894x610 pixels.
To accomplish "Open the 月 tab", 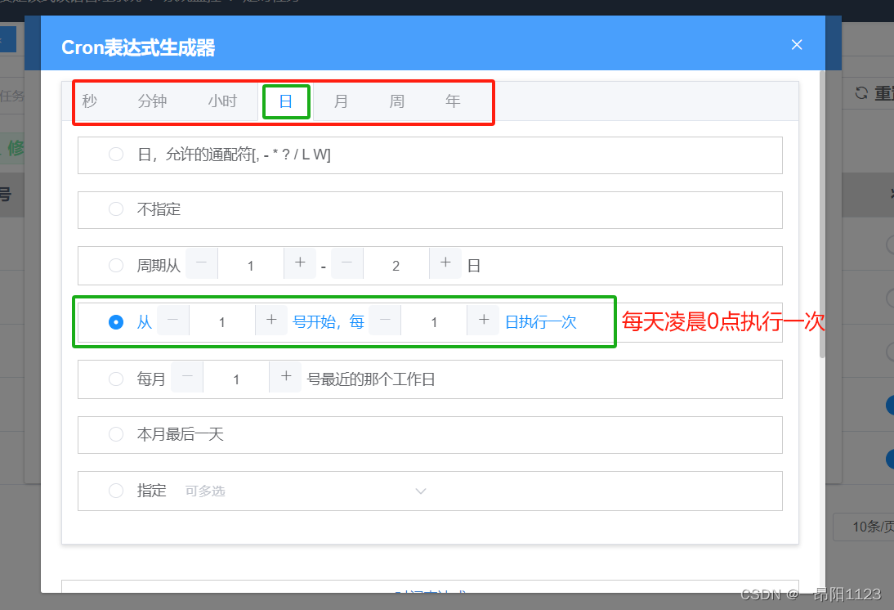I will pos(341,101).
